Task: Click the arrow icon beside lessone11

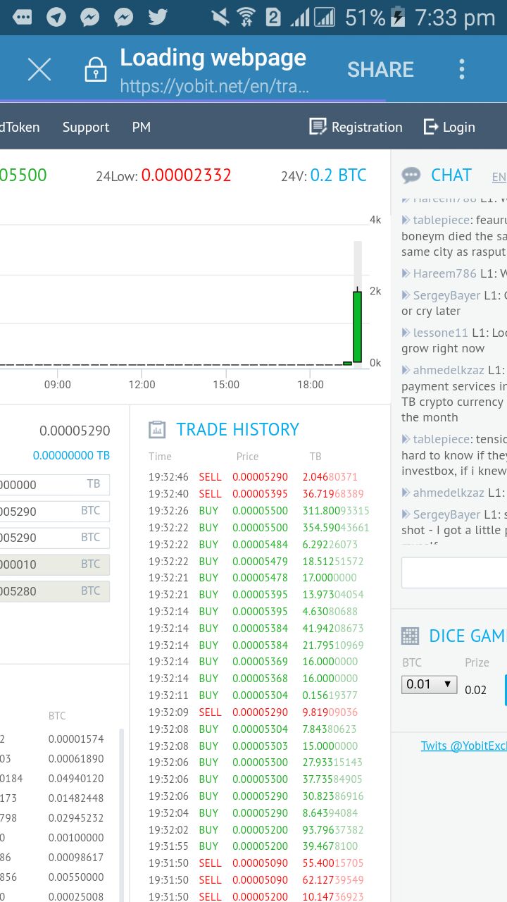Action: point(406,333)
